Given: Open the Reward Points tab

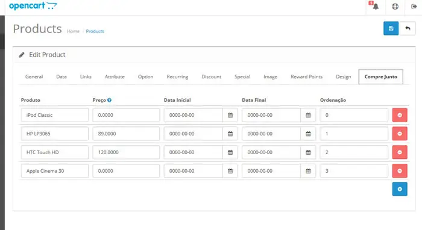Looking at the screenshot, I should 306,76.
